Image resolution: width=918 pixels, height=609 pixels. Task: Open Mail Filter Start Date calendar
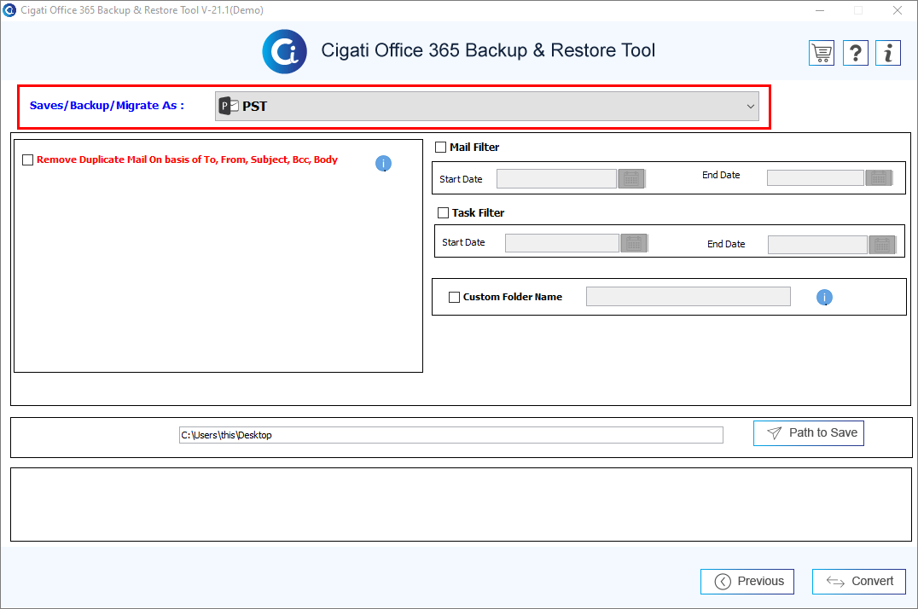click(631, 178)
